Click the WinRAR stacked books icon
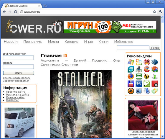 point(155,69)
